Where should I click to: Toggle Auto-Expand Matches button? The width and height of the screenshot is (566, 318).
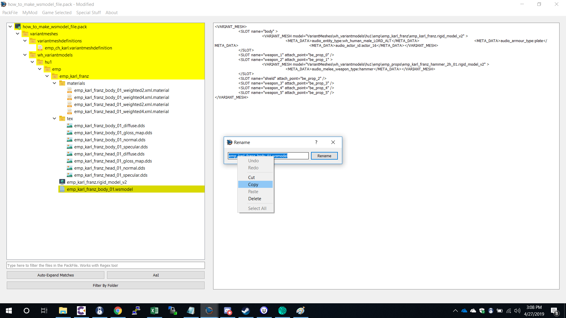pos(55,275)
